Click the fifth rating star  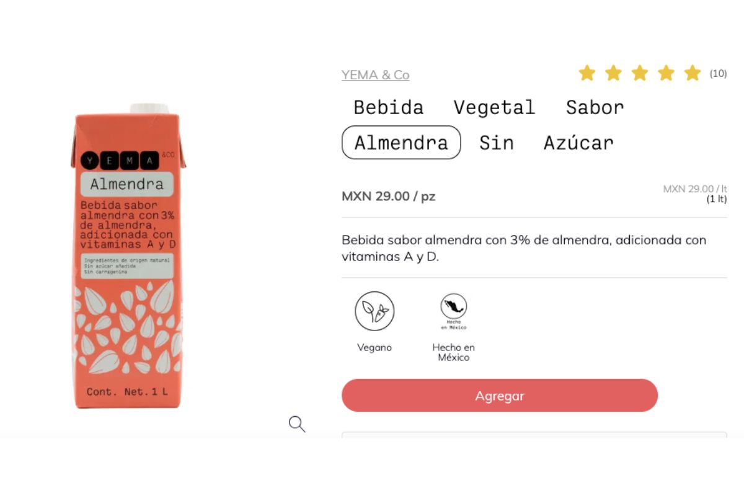pyautogui.click(x=693, y=74)
